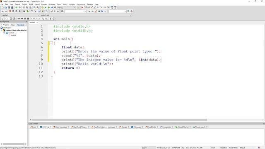Click the Rebuild icon

[52, 7]
